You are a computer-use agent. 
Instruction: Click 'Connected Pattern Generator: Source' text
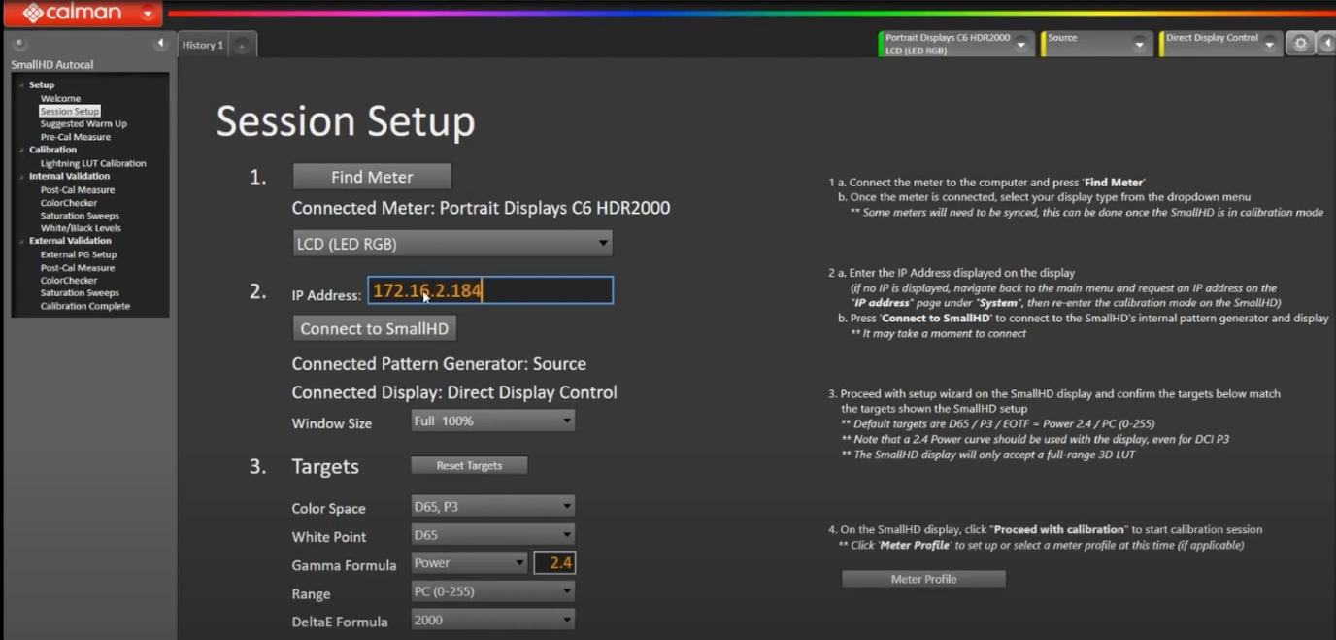[439, 364]
